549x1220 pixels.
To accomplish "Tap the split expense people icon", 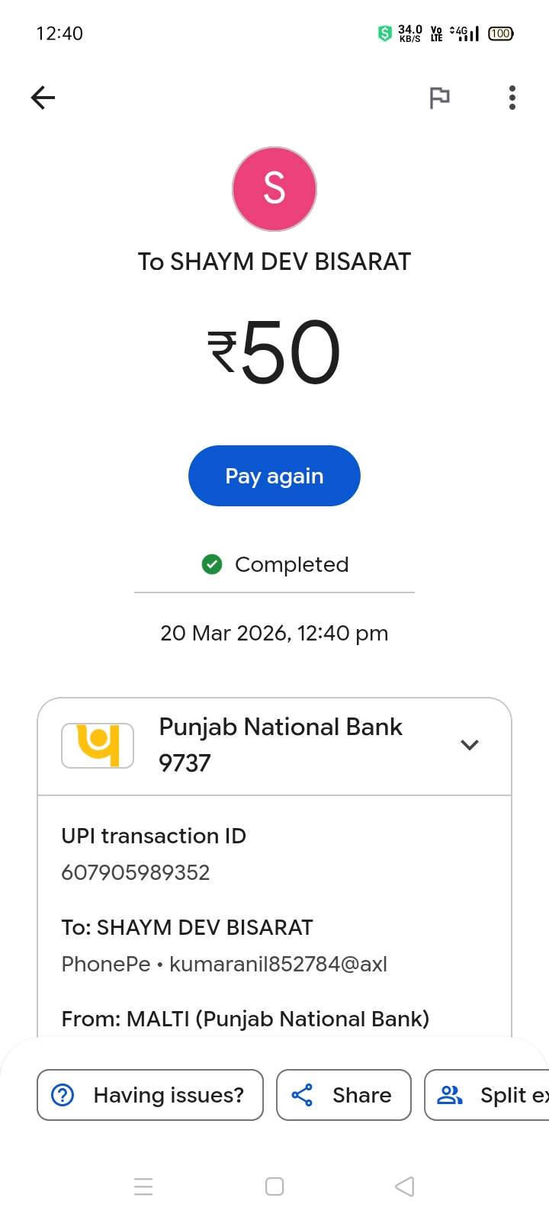I will tap(450, 1095).
